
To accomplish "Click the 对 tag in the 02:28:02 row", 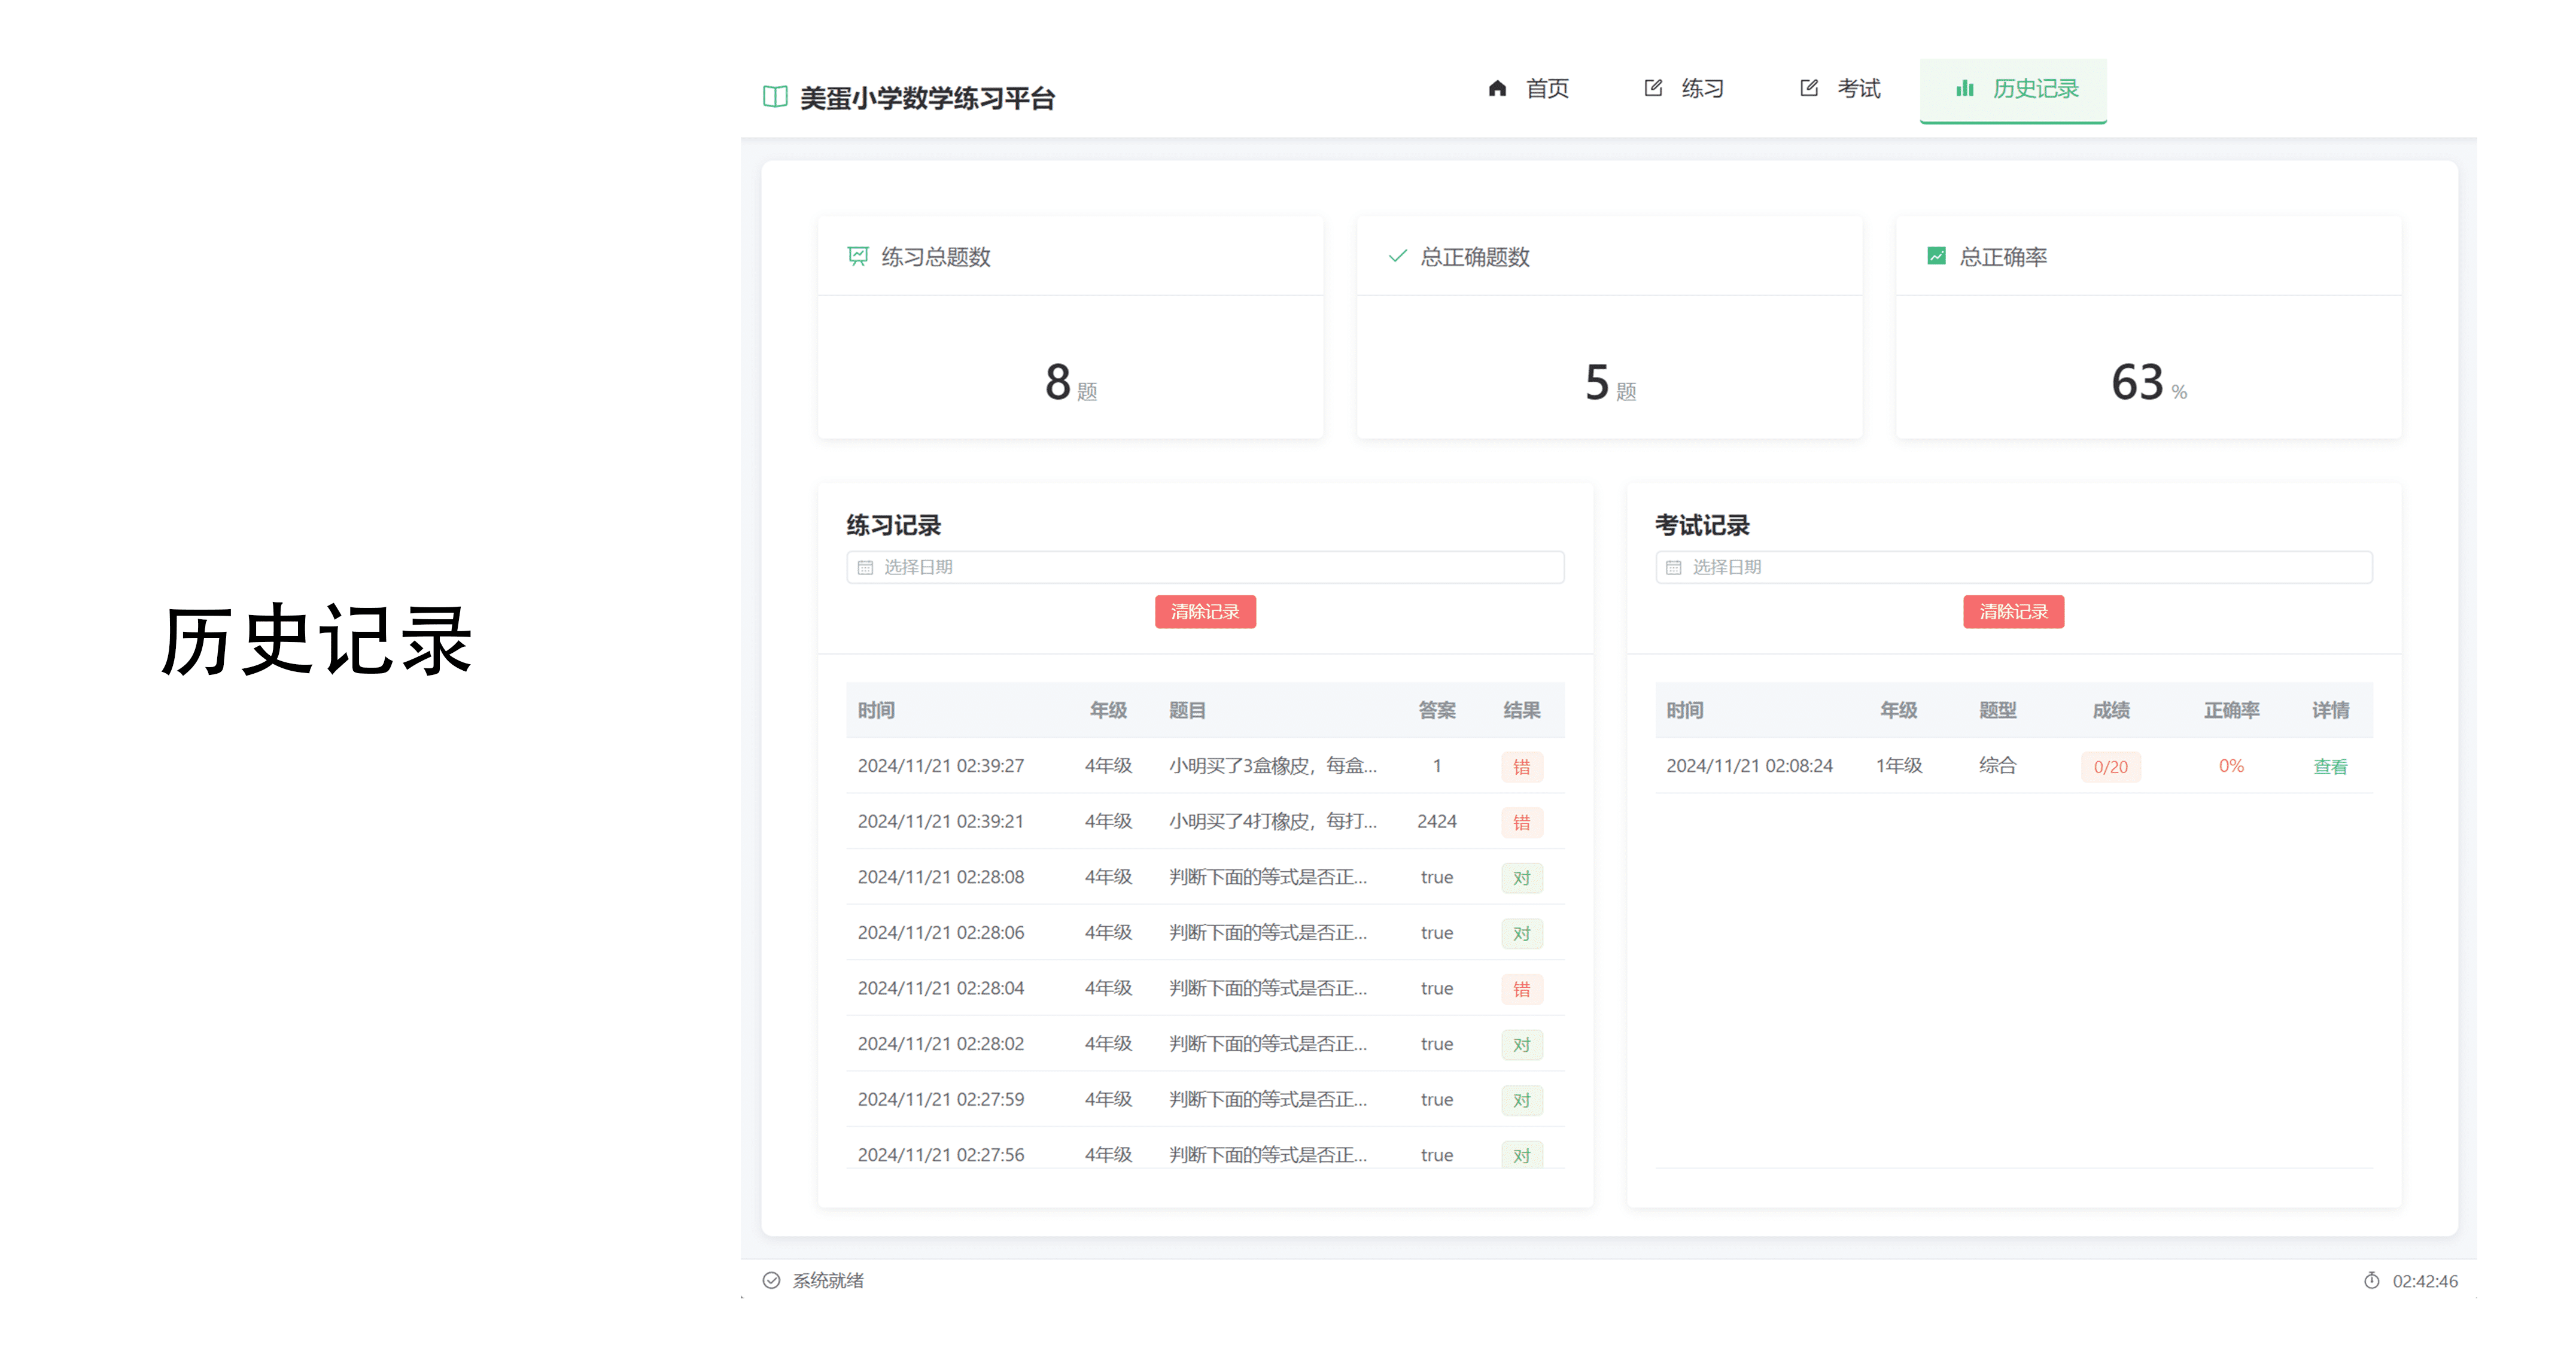I will click(1522, 1045).
